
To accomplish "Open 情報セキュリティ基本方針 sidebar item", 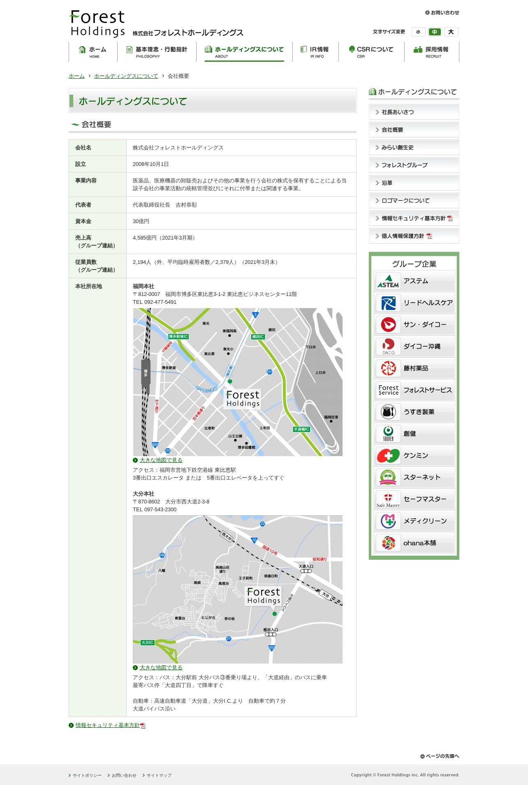I will click(414, 218).
